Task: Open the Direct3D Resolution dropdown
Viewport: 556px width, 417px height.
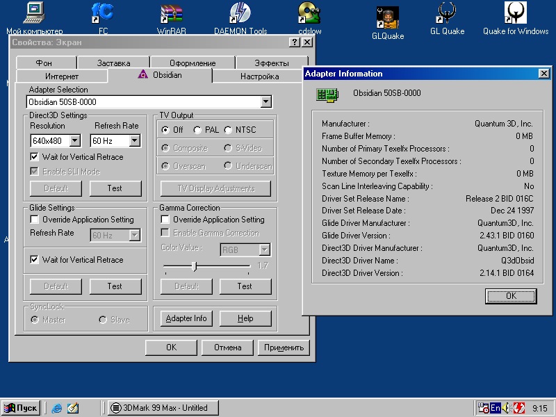Action: click(76, 141)
